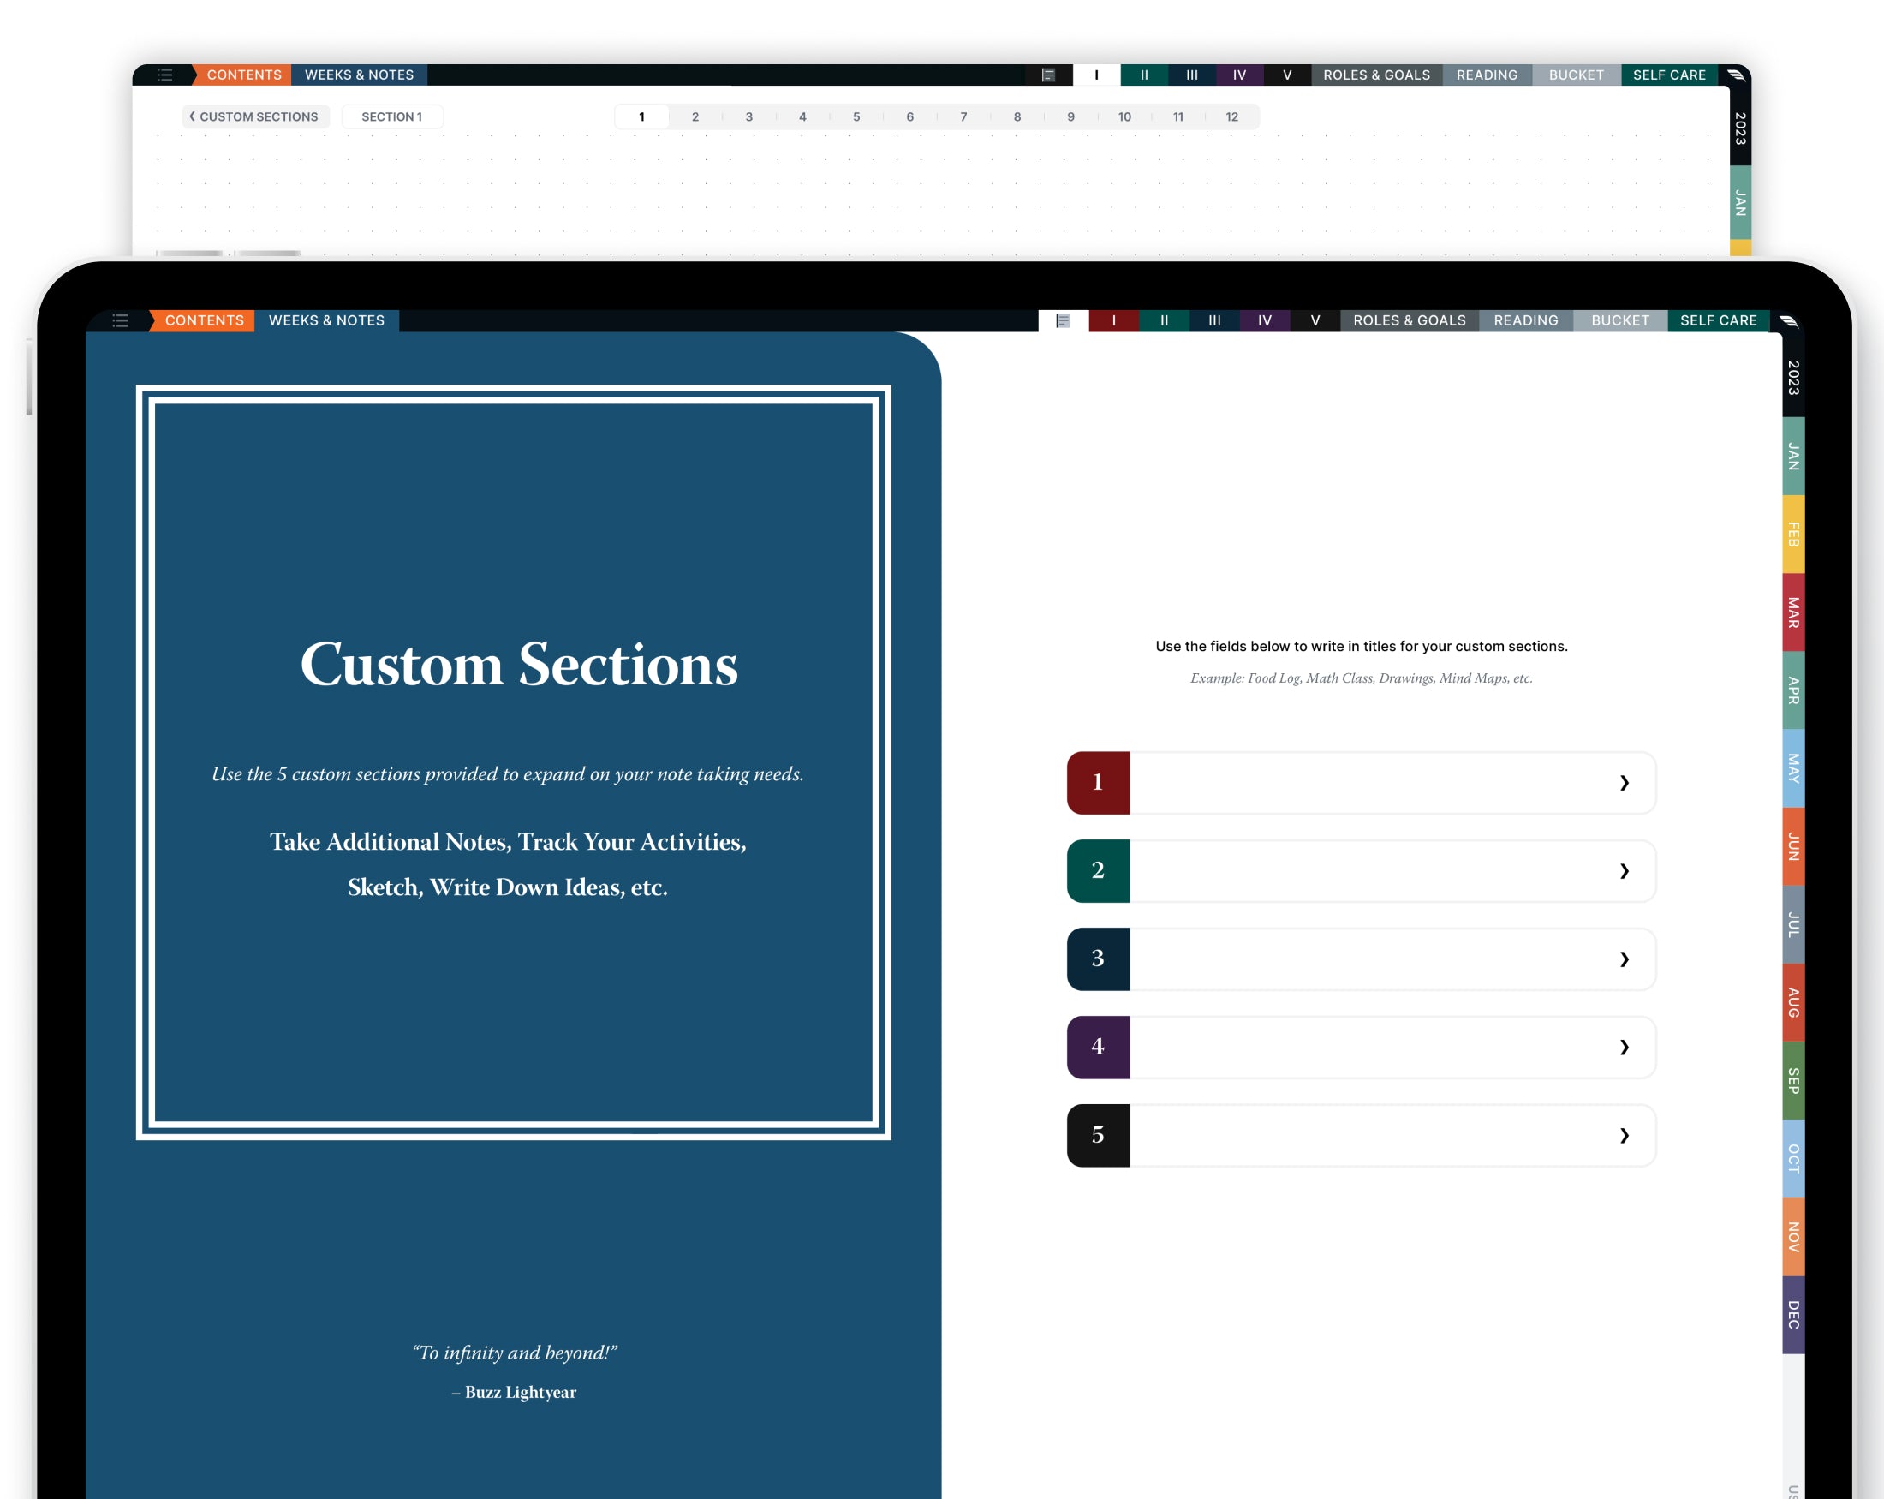Image resolution: width=1884 pixels, height=1499 pixels.
Task: Go back via CUSTOM SECTIONS breadcrumb button
Action: coord(254,116)
